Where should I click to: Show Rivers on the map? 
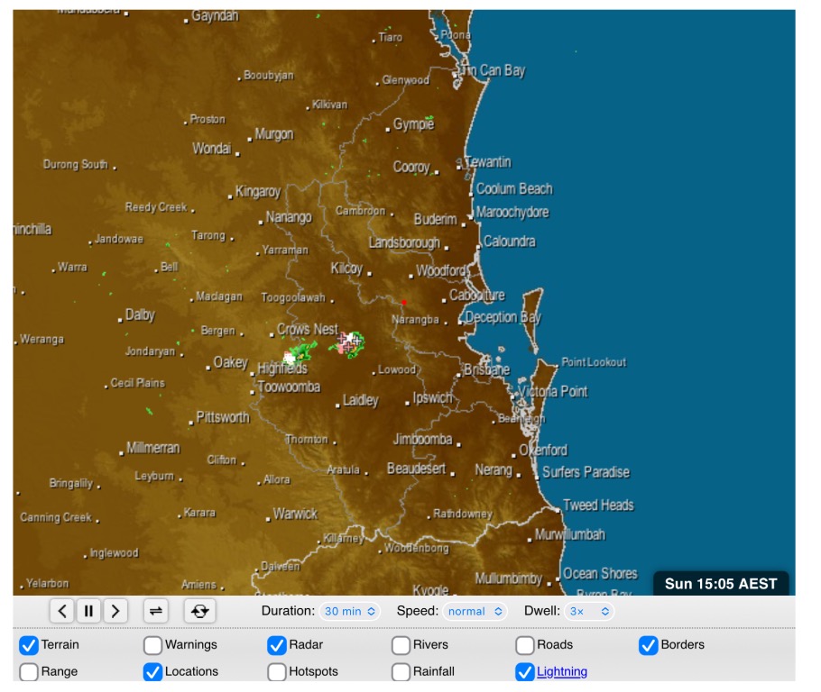point(401,645)
